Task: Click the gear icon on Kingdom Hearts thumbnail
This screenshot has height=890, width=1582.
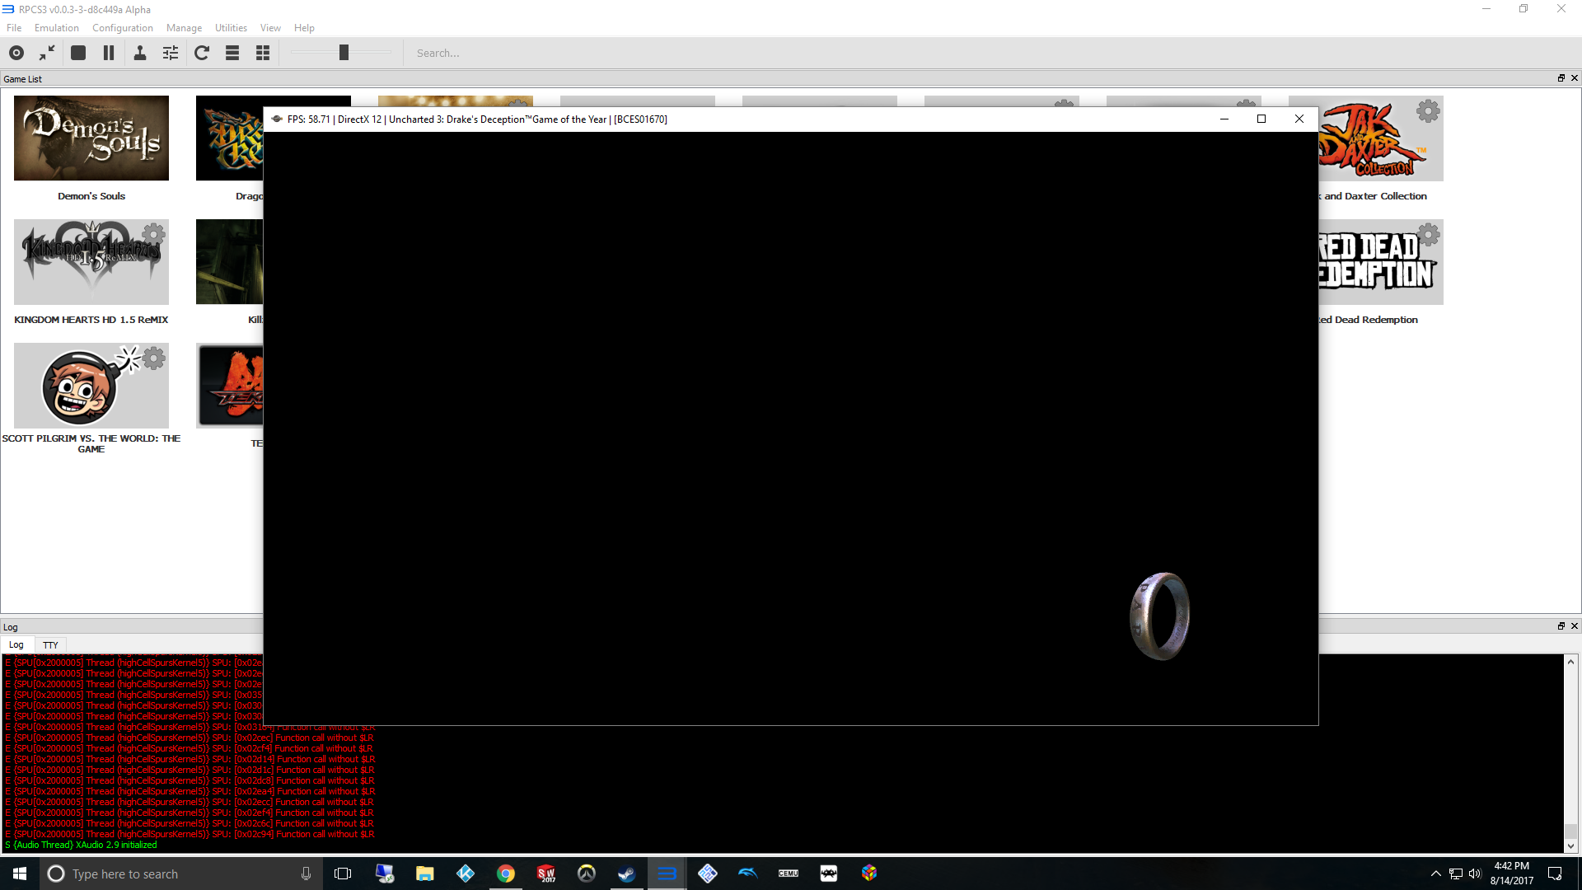Action: [x=154, y=234]
